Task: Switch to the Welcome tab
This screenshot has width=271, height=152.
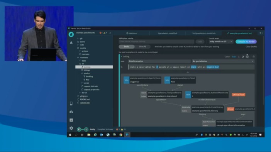Action: tap(132, 33)
